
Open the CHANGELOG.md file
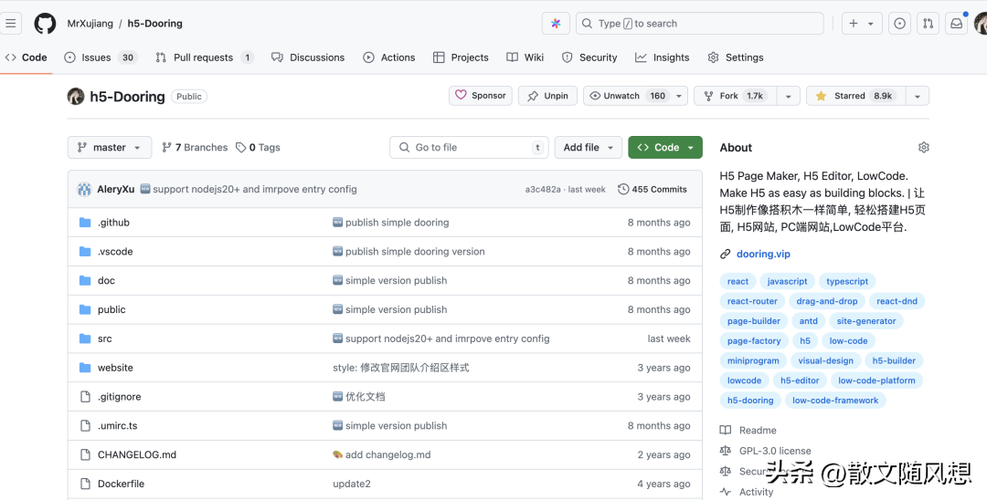136,454
